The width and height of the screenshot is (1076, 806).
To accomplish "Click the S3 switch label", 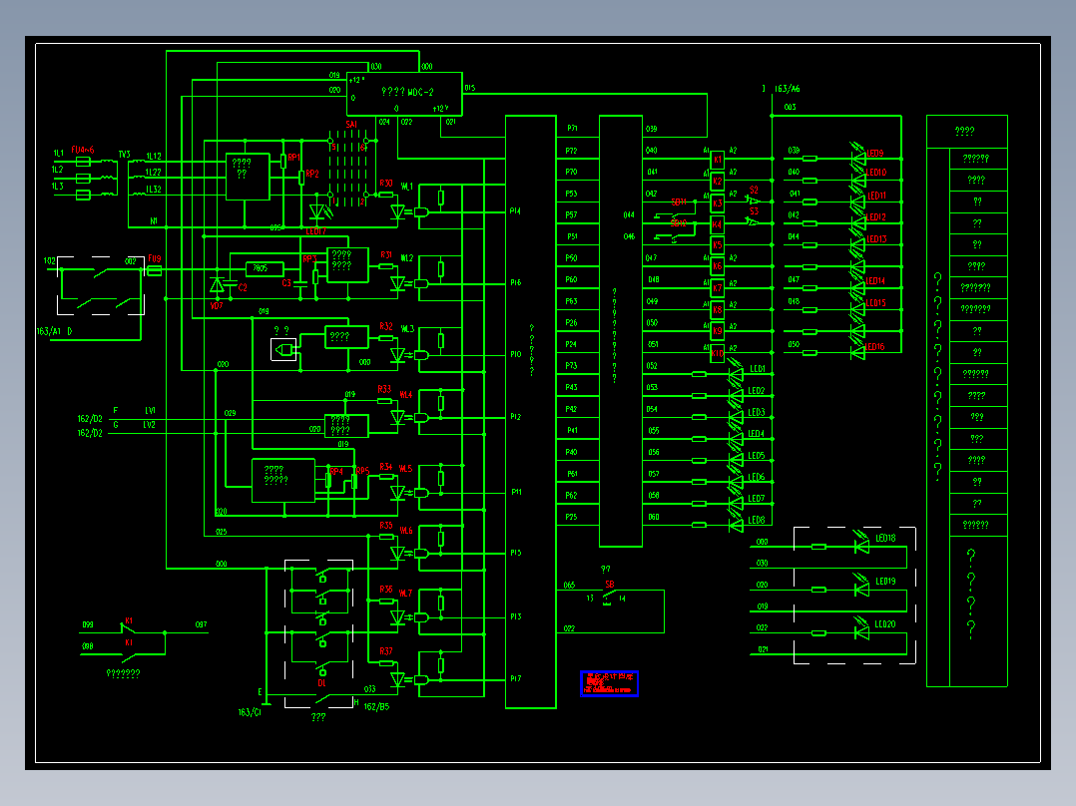I will pos(754,211).
